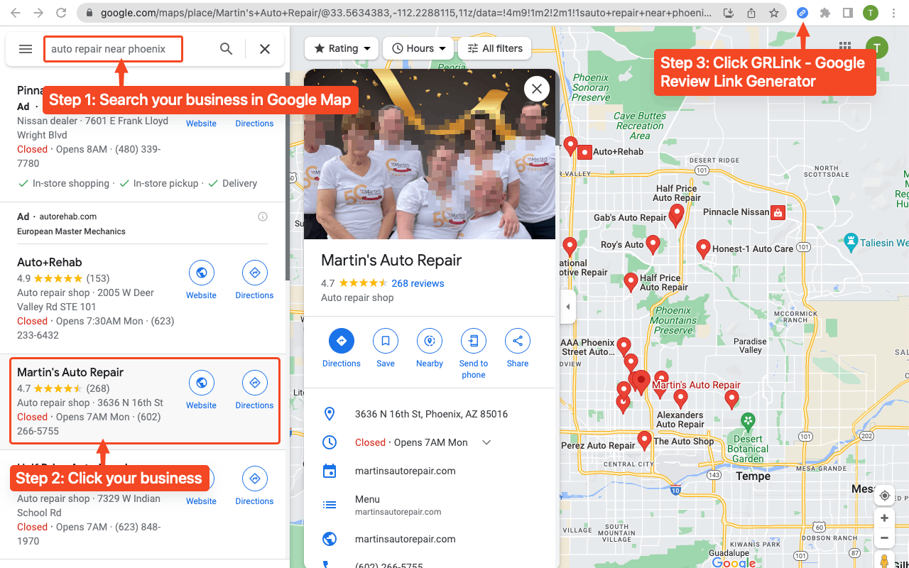
Task: Click European Master Mechanics ad
Action: [x=71, y=231]
